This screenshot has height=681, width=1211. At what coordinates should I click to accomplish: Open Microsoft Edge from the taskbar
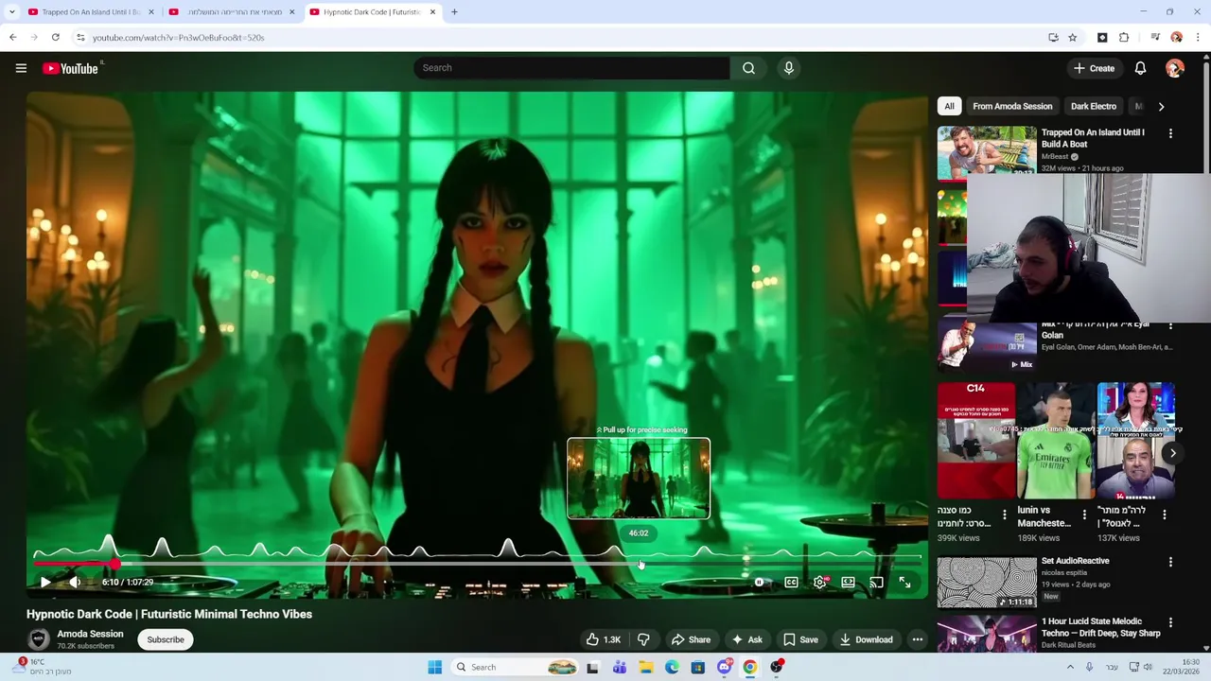(x=672, y=667)
